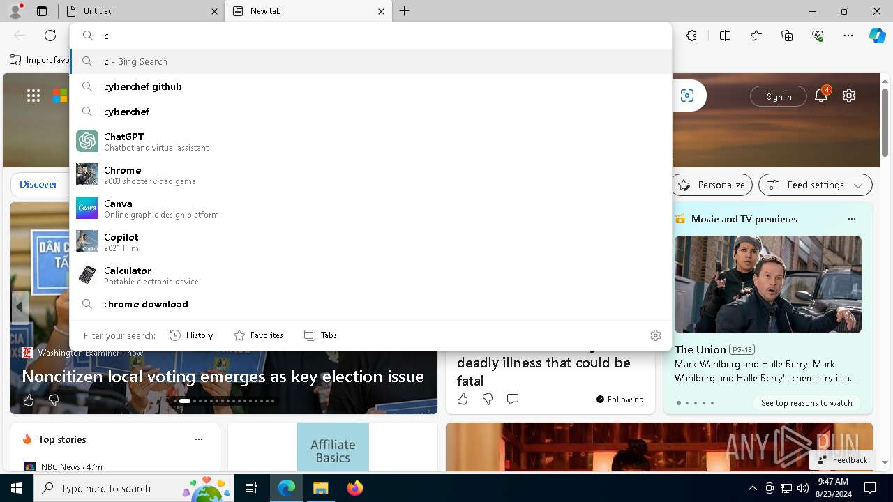Expand Feed settings dropdown
893x502 pixels.
click(816, 185)
